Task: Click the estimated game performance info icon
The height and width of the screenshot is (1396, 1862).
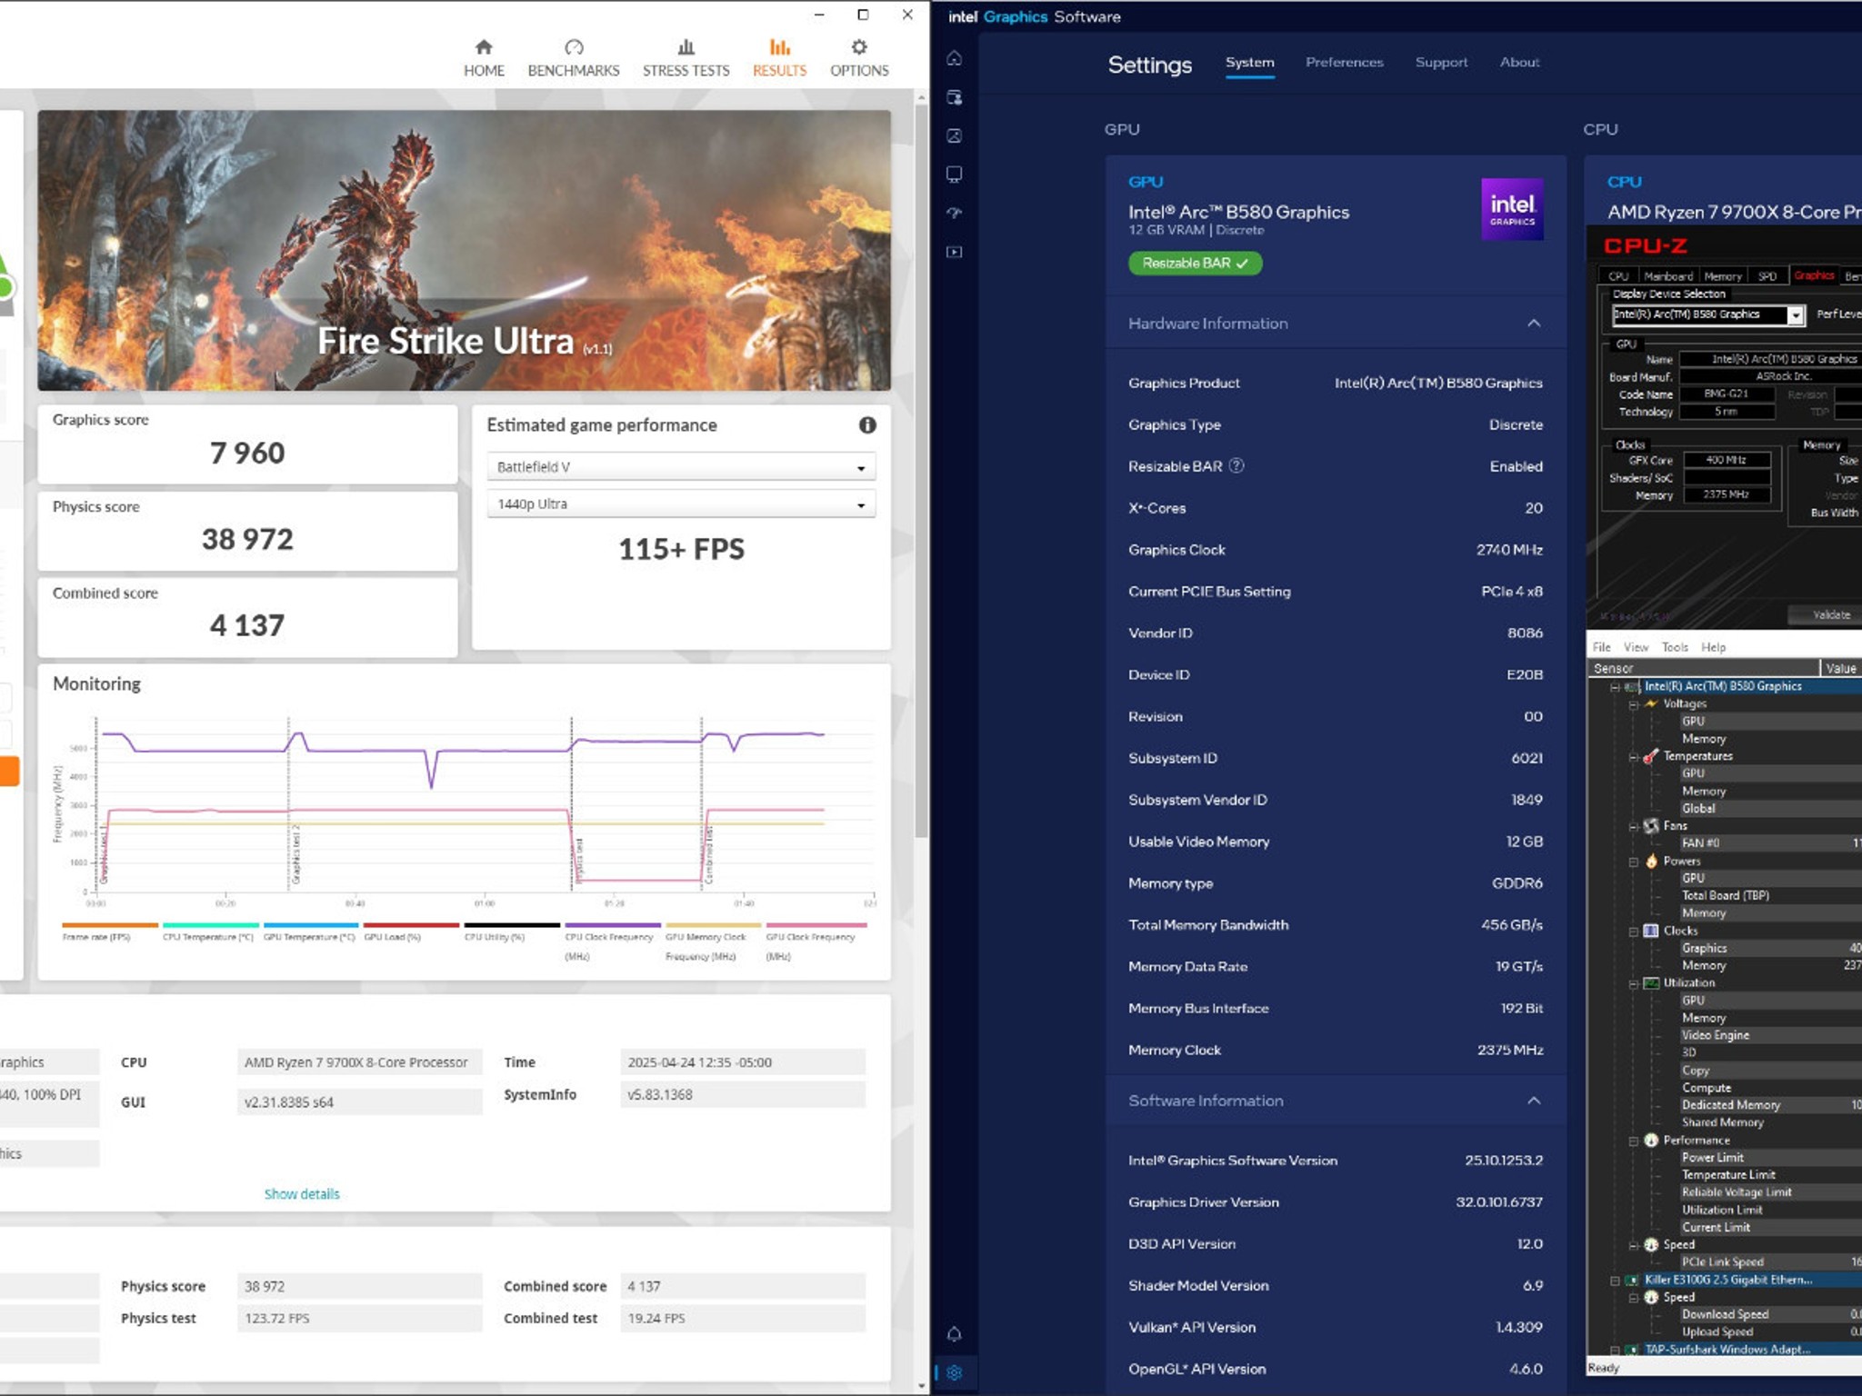Action: [x=867, y=424]
